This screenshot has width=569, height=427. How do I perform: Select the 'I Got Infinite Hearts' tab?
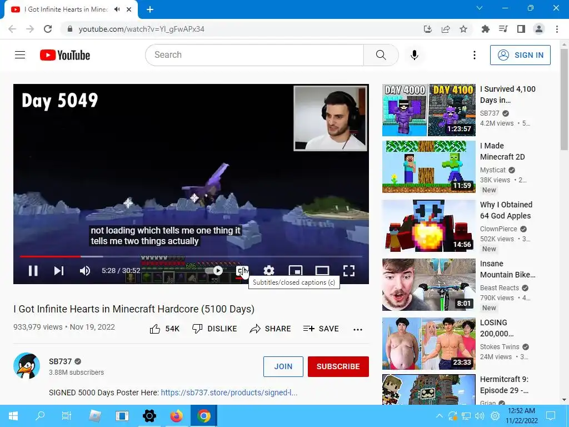pyautogui.click(x=71, y=9)
